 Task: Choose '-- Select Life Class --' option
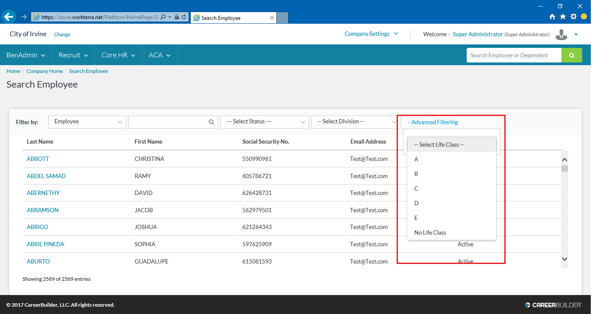(x=452, y=144)
